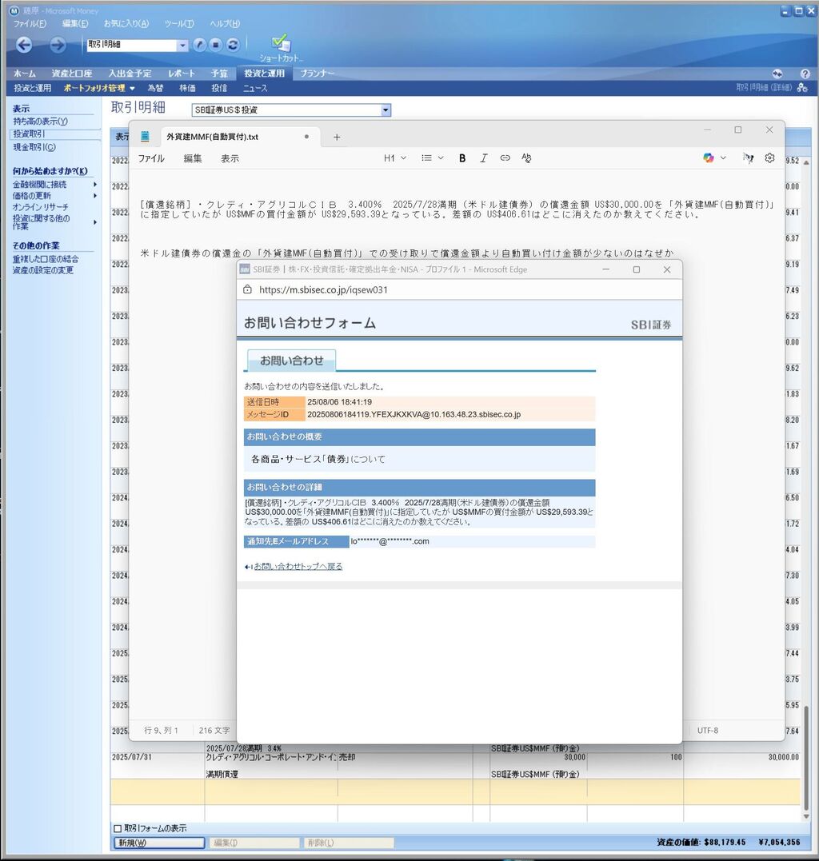
Task: Switch to 資産と口座 tab
Action: [71, 74]
